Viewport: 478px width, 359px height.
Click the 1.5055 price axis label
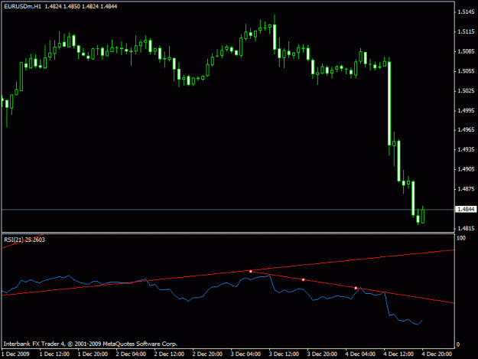coord(466,71)
